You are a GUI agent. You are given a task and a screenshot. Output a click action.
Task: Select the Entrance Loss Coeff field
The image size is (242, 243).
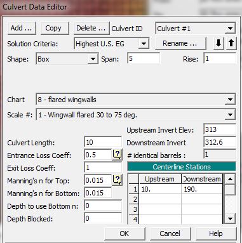point(98,155)
